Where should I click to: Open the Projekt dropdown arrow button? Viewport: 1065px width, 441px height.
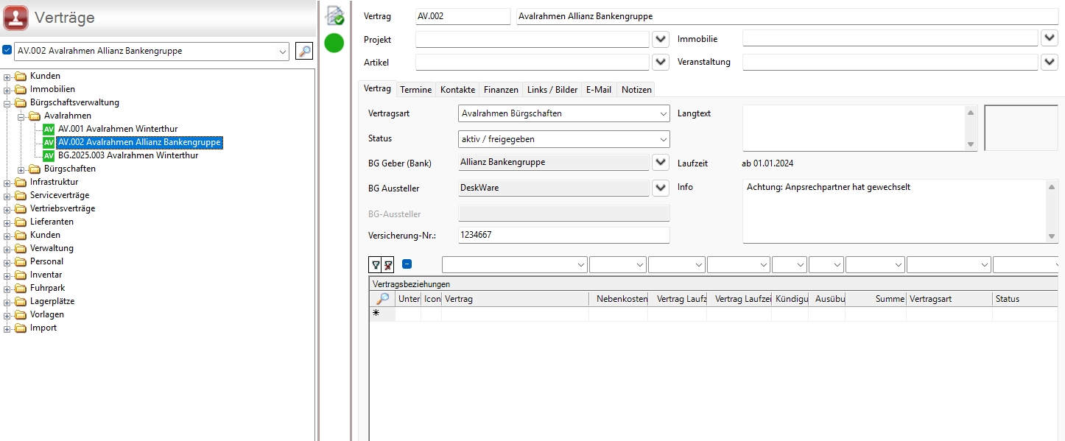pyautogui.click(x=661, y=38)
